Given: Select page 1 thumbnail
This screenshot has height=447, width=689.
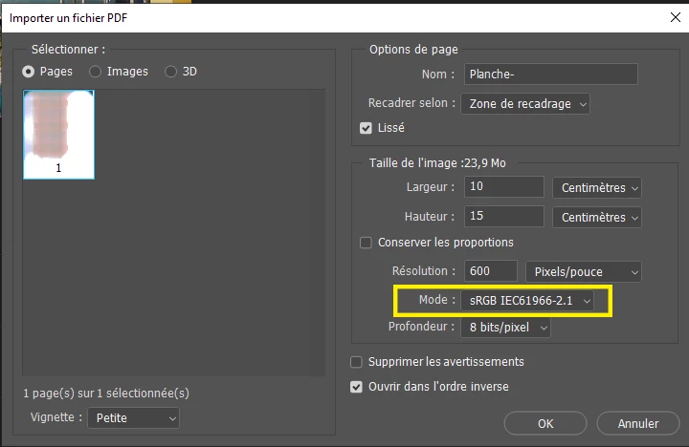Looking at the screenshot, I should [x=59, y=135].
